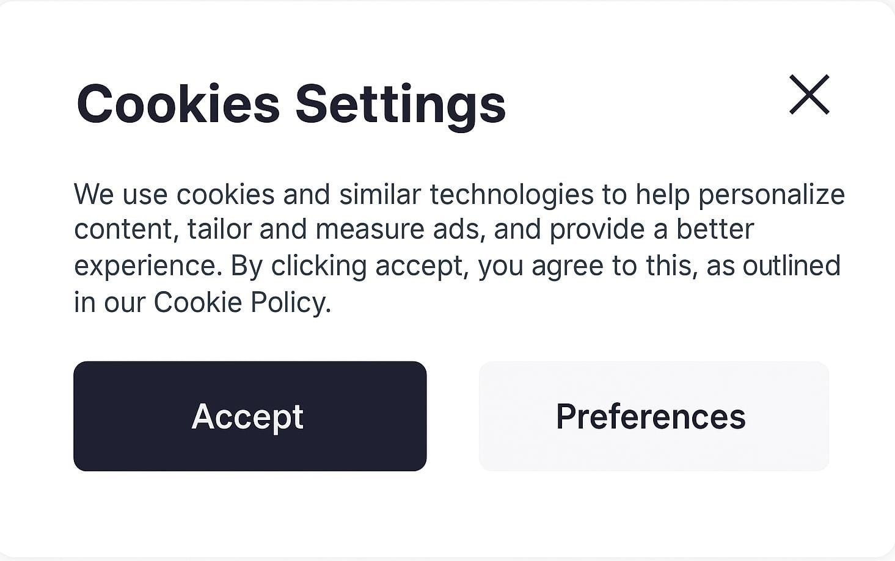Viewport: 895px width, 561px height.
Task: Accept all cookies
Action: point(250,416)
